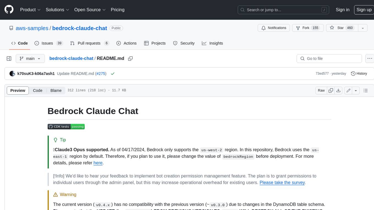Image resolution: width=374 pixels, height=210 pixels.
Task: Expand the file tree side panel
Action: click(x=9, y=59)
